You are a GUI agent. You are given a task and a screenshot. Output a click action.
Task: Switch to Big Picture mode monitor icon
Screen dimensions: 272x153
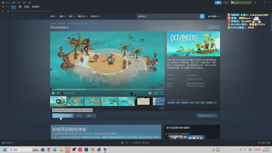(x=255, y=3)
